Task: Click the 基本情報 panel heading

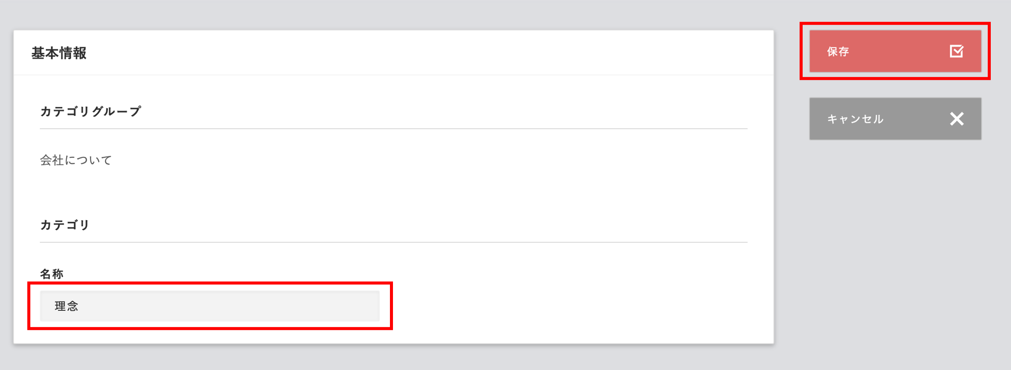Action: 59,53
